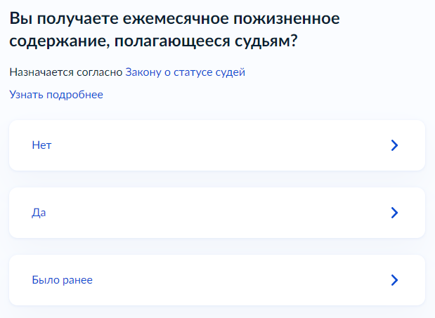Click the empty middle of the Да card

tap(211, 213)
